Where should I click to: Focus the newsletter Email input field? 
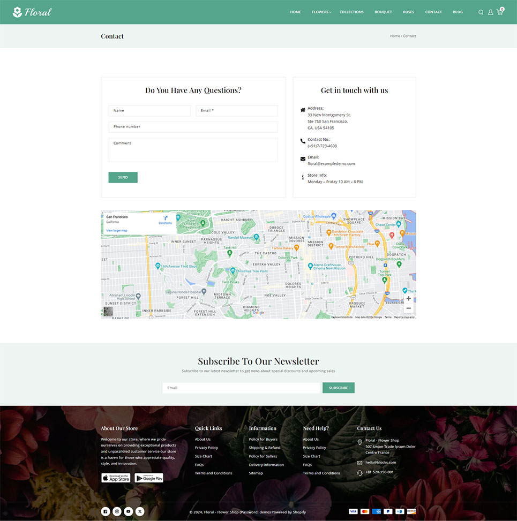click(241, 388)
